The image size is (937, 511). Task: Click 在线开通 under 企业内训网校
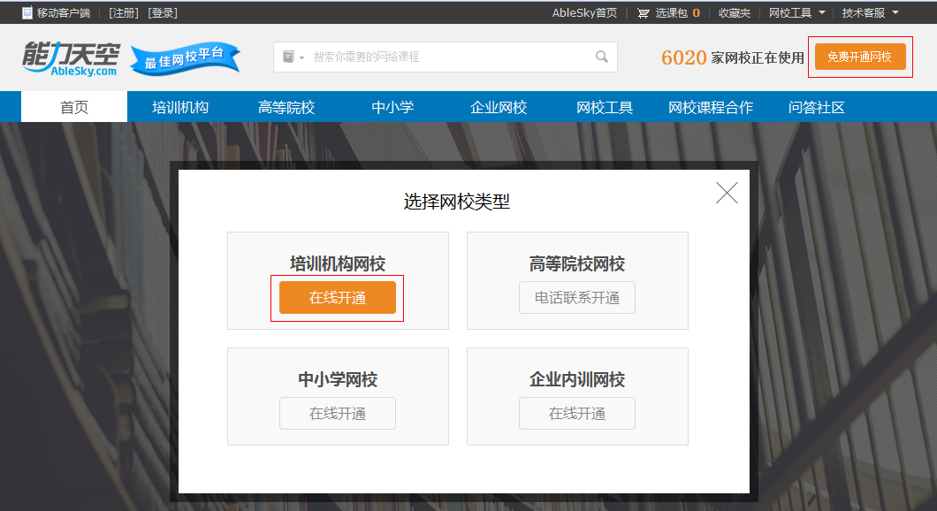tap(577, 414)
